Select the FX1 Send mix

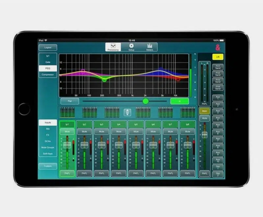[x=217, y=67]
